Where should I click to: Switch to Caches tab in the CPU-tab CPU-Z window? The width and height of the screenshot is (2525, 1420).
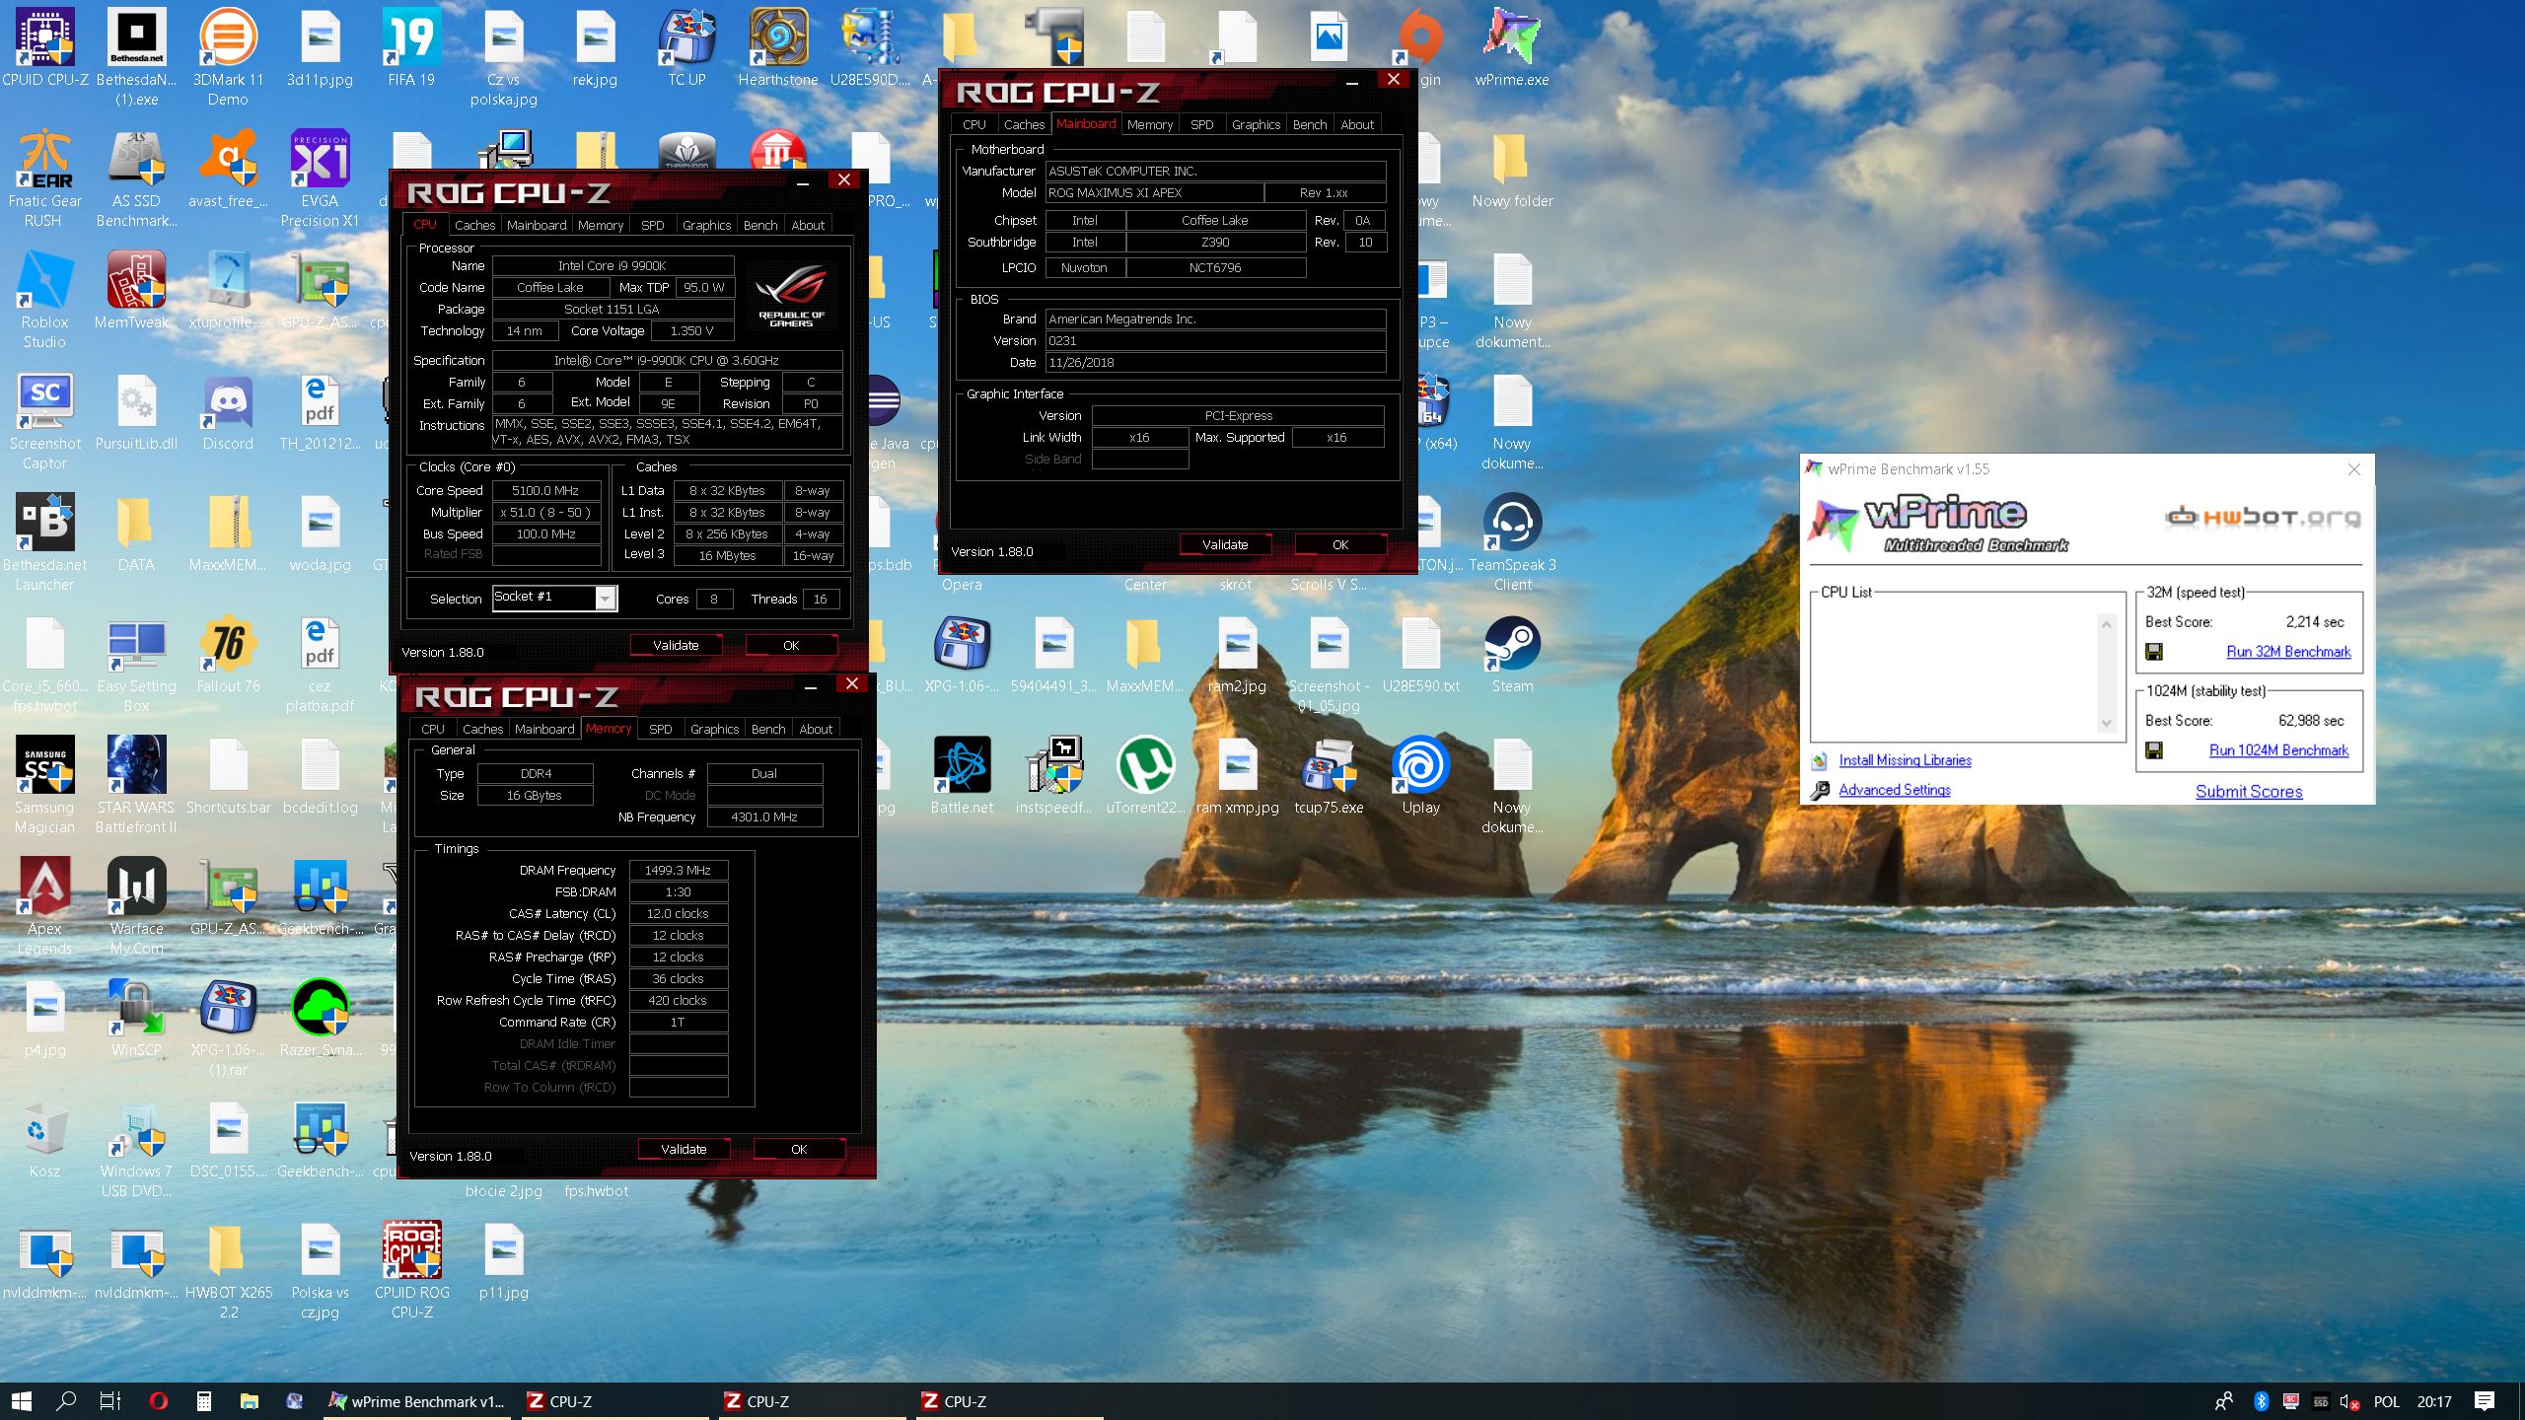tap(474, 225)
